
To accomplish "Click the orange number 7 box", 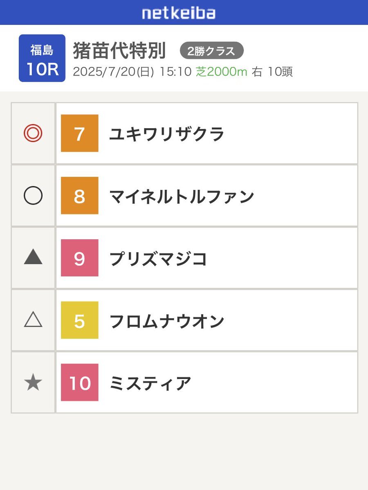I will 80,133.
